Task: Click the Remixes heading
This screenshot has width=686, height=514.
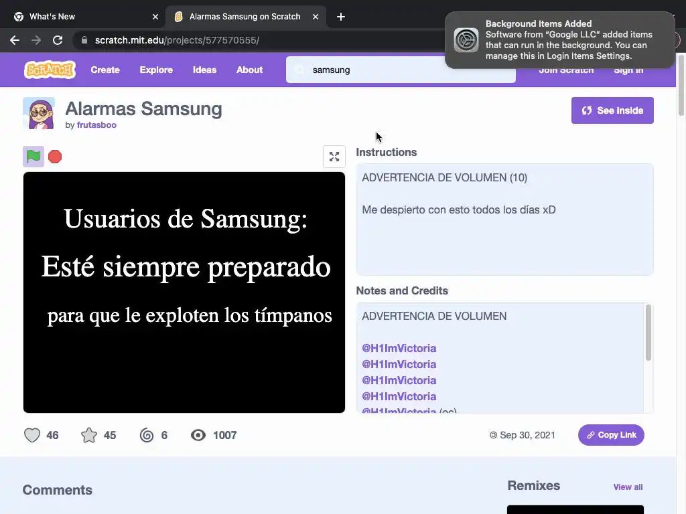Action: (534, 486)
